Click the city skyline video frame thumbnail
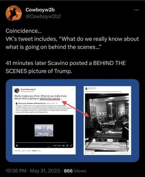Image resolution: width=145 pixels, height=177 pixels. 44,130
